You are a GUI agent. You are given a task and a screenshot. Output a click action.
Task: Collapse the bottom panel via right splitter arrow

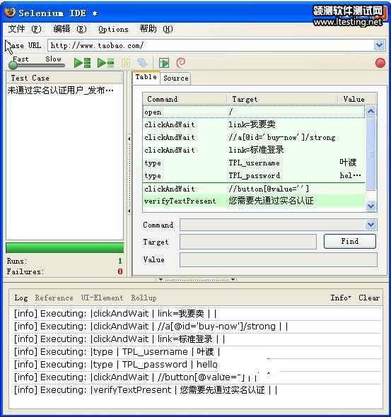(233, 279)
